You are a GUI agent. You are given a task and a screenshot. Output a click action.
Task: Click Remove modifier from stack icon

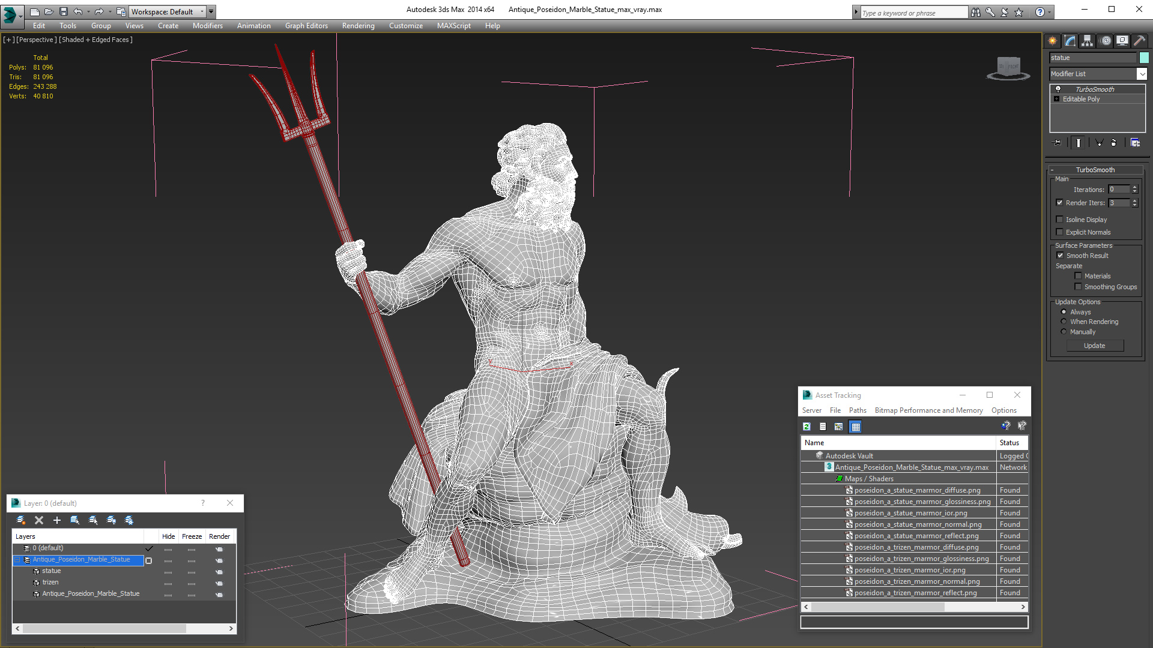coord(1114,143)
